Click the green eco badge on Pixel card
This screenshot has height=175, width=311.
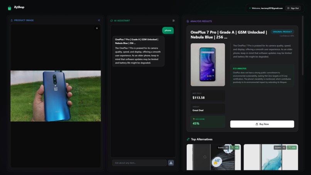pyautogui.click(x=235, y=148)
